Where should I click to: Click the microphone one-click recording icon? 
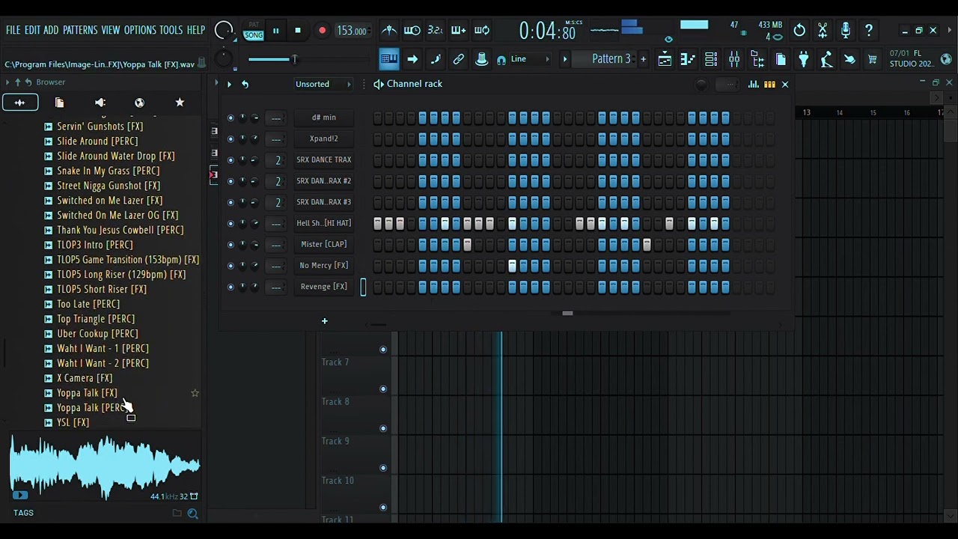pos(846,31)
